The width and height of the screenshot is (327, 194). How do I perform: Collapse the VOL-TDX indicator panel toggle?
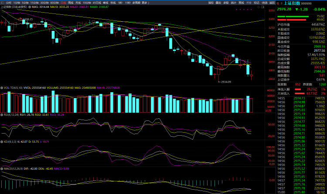(2, 87)
